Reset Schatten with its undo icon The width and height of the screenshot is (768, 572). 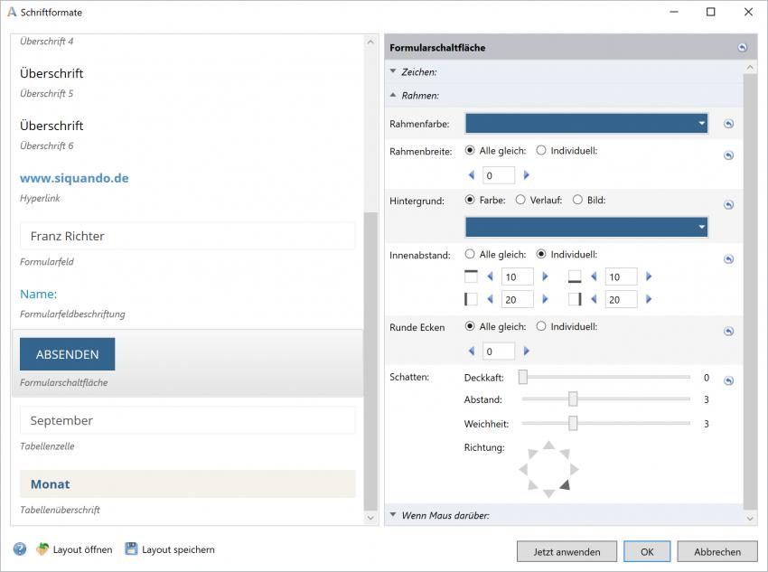click(x=728, y=380)
